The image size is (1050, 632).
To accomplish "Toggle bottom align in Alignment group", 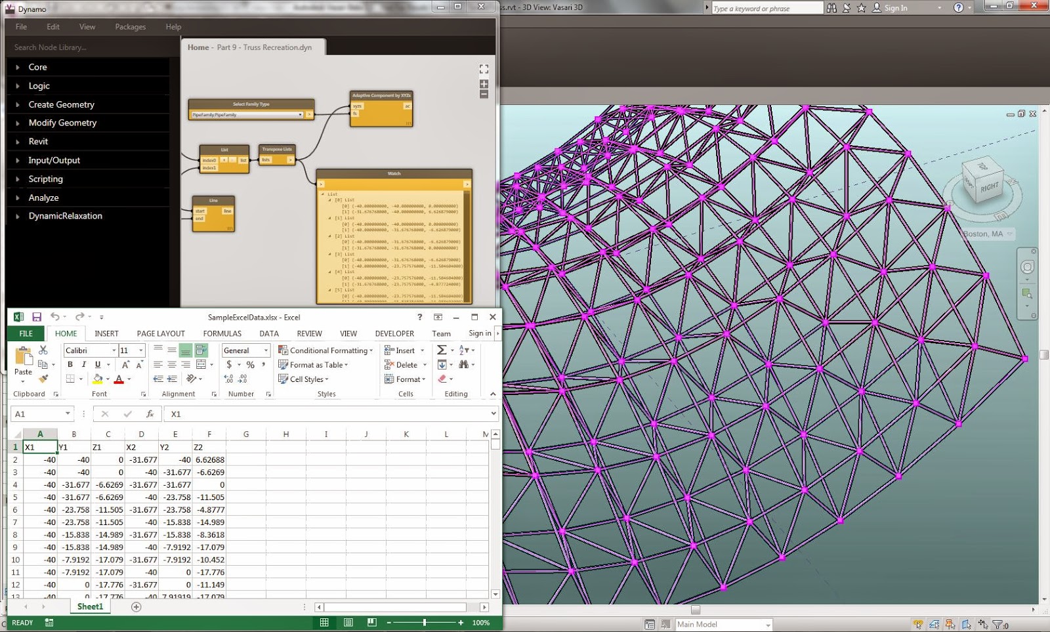I will click(x=186, y=350).
